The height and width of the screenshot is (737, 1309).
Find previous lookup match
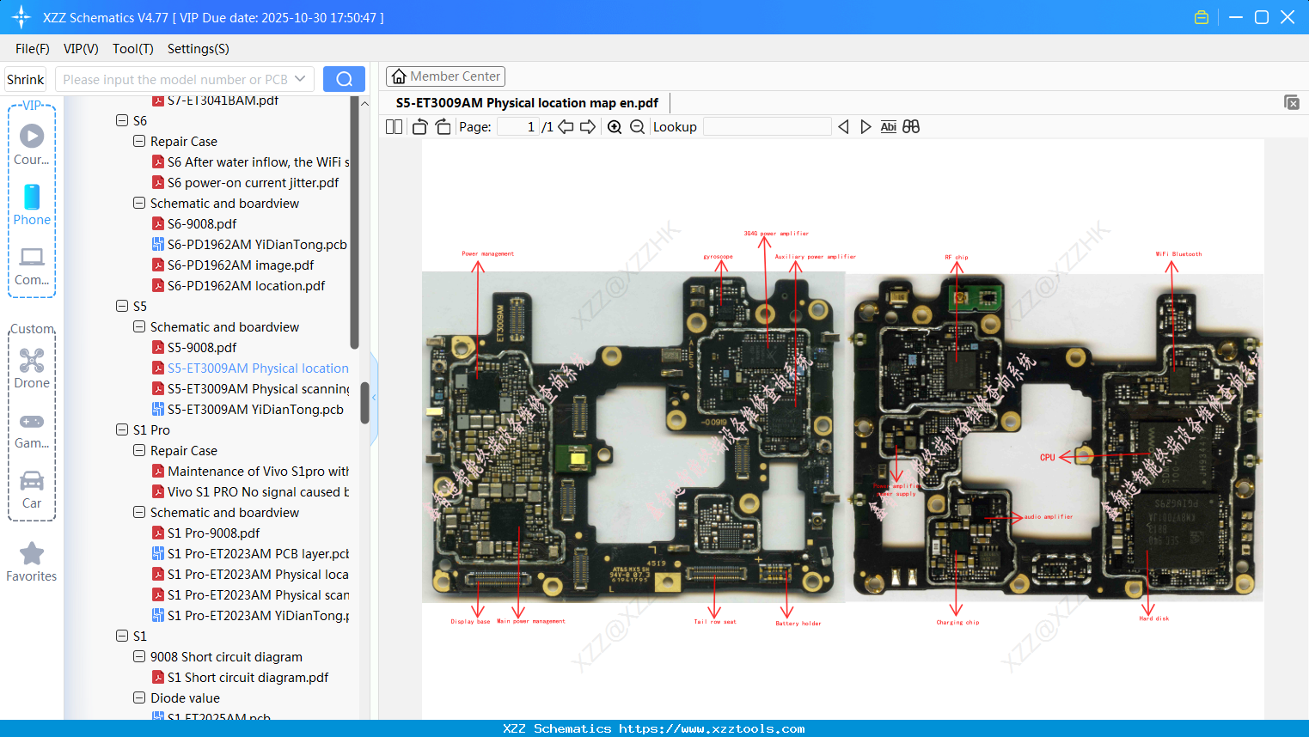click(843, 127)
